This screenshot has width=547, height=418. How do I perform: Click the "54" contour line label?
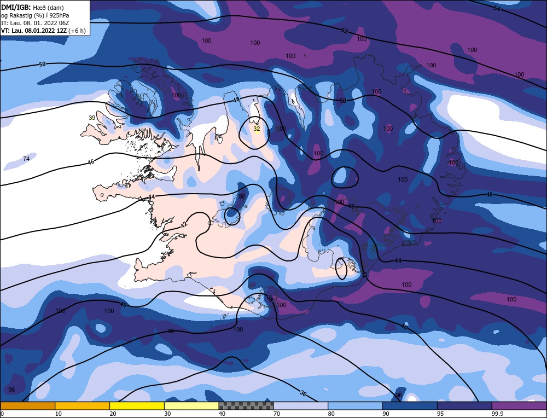[497, 8]
